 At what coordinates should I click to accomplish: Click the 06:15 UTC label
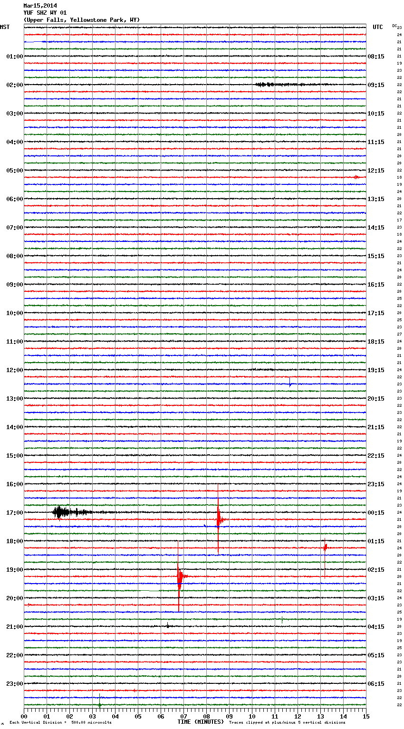(x=376, y=684)
